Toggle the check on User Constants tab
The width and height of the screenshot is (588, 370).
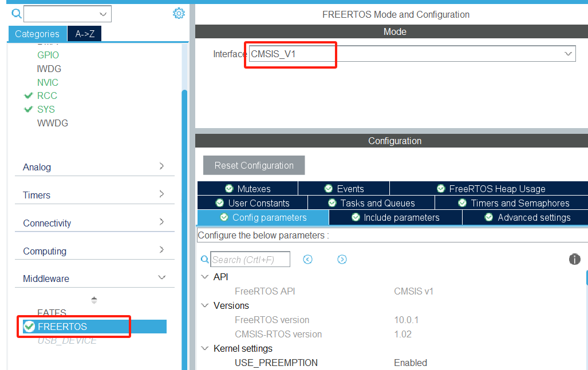pyautogui.click(x=219, y=203)
